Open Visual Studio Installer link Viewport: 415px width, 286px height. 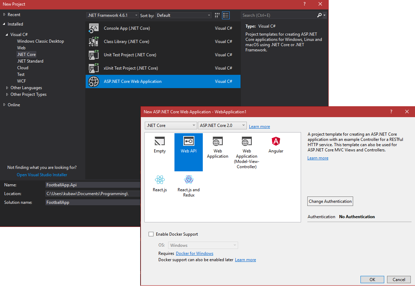[x=42, y=175]
